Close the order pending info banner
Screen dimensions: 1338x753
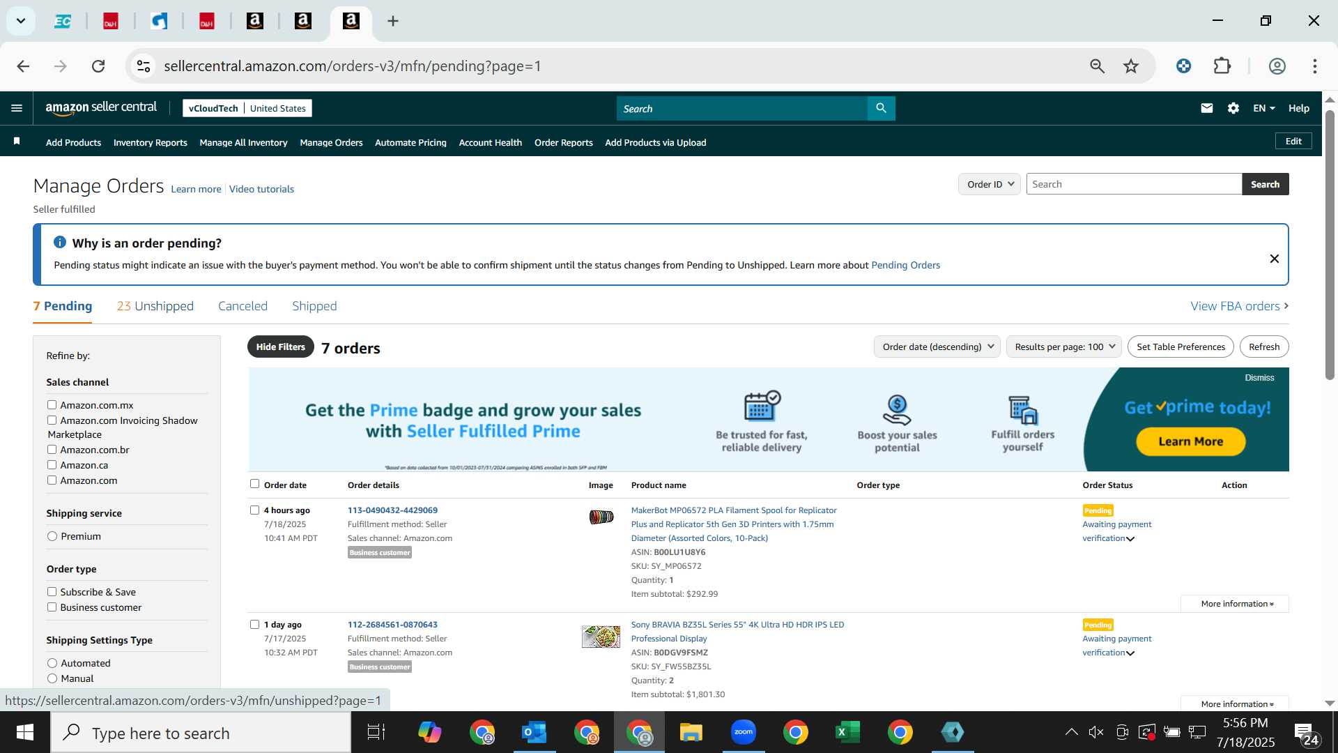pyautogui.click(x=1274, y=259)
